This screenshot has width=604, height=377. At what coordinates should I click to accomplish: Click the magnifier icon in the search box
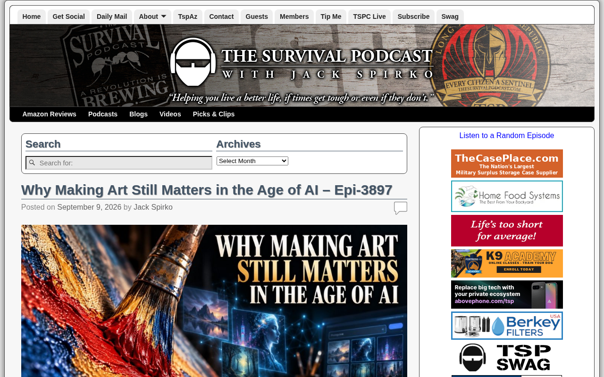coord(32,163)
